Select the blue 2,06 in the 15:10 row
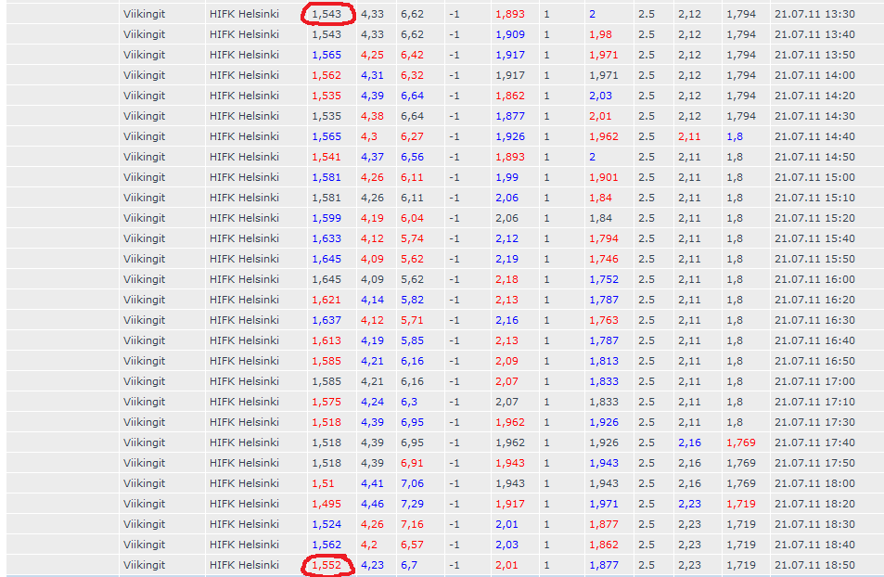Image resolution: width=884 pixels, height=577 pixels. pos(506,198)
